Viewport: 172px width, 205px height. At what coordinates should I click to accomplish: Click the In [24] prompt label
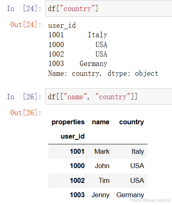pyautogui.click(x=24, y=9)
